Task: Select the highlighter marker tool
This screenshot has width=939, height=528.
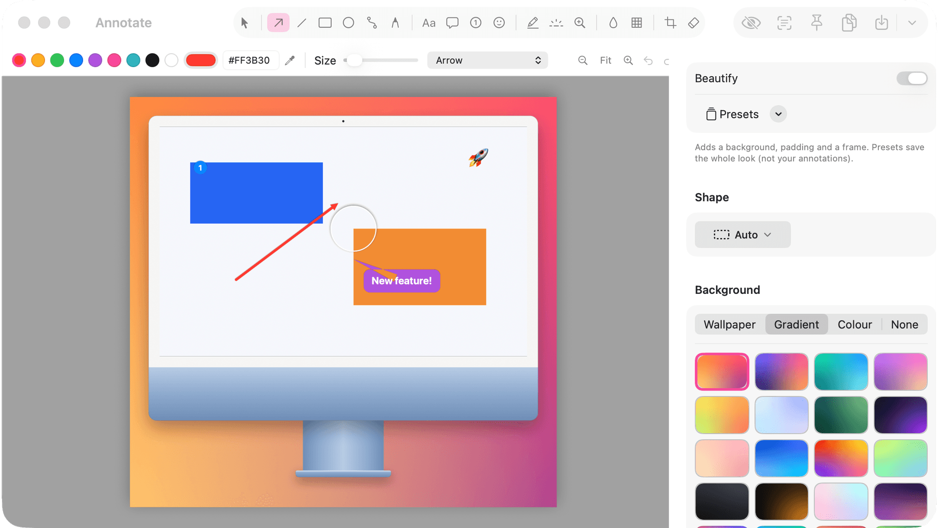Action: click(x=533, y=23)
